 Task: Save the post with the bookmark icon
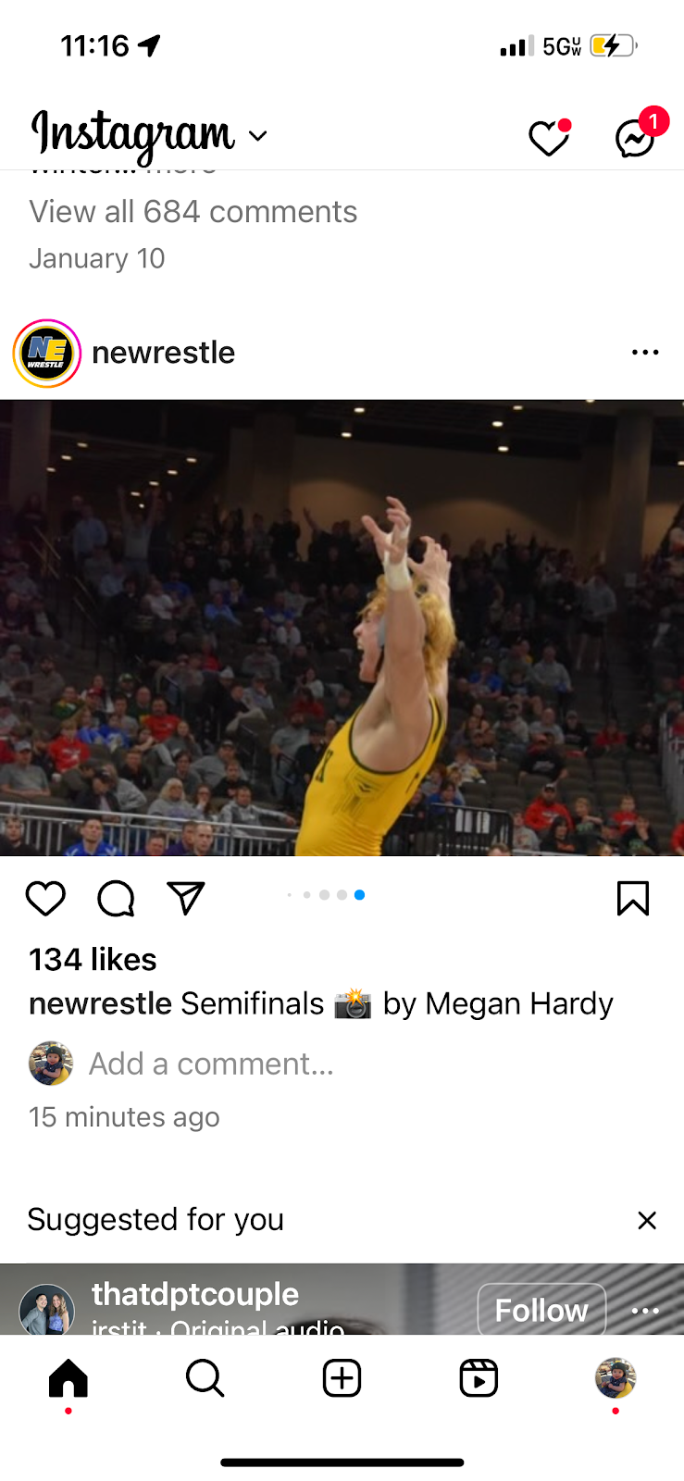[633, 898]
